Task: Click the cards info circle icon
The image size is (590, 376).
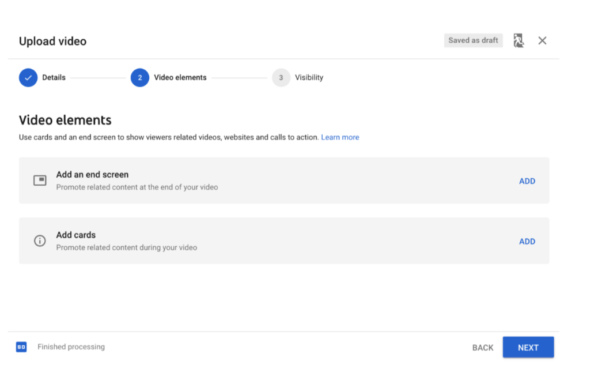Action: pyautogui.click(x=40, y=241)
